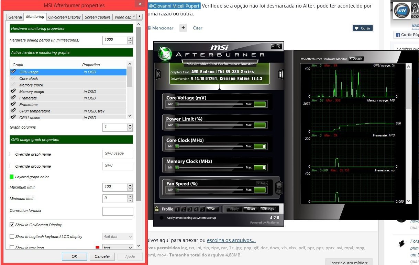Viewport: 419px width, 265px height.
Task: Toggle the Framerate graph checkmark
Action: [x=13, y=98]
